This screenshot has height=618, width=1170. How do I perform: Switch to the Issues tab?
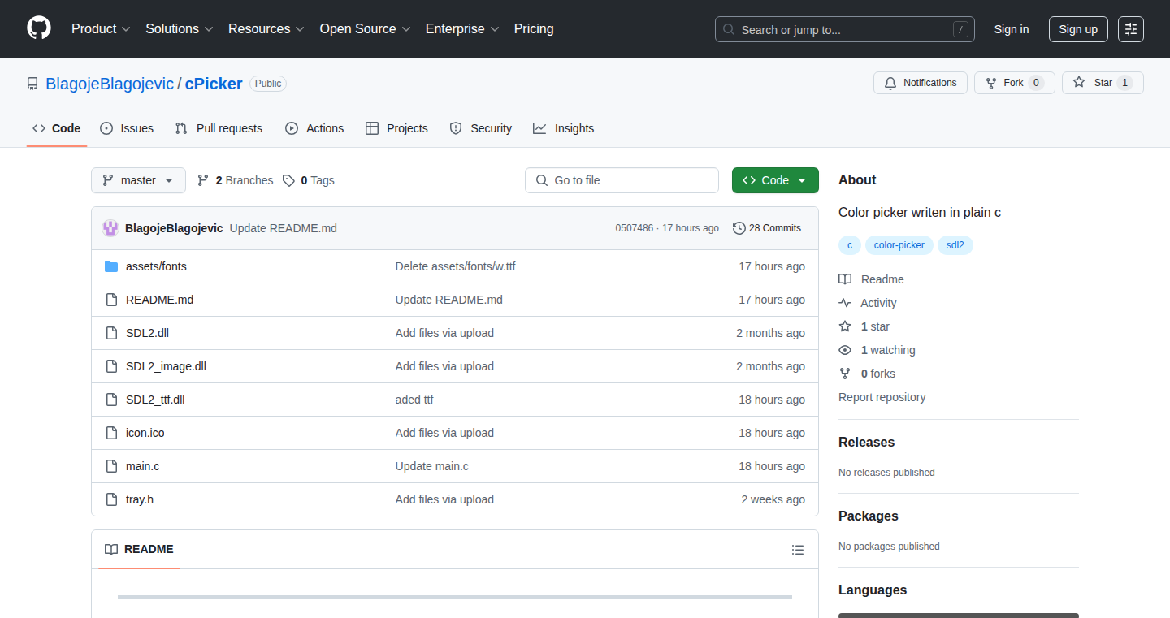127,128
